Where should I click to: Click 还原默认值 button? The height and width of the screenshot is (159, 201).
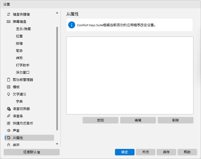tap(32, 152)
